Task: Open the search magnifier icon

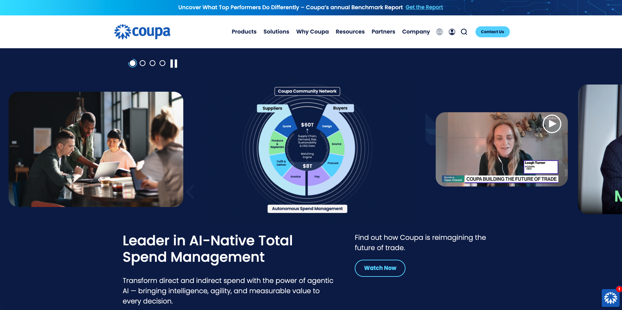Action: (464, 32)
